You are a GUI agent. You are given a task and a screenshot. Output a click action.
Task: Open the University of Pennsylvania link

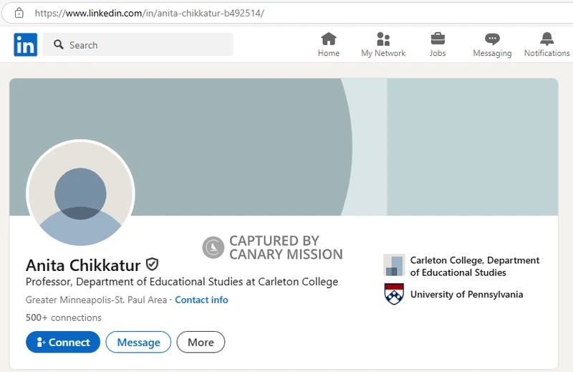[466, 295]
